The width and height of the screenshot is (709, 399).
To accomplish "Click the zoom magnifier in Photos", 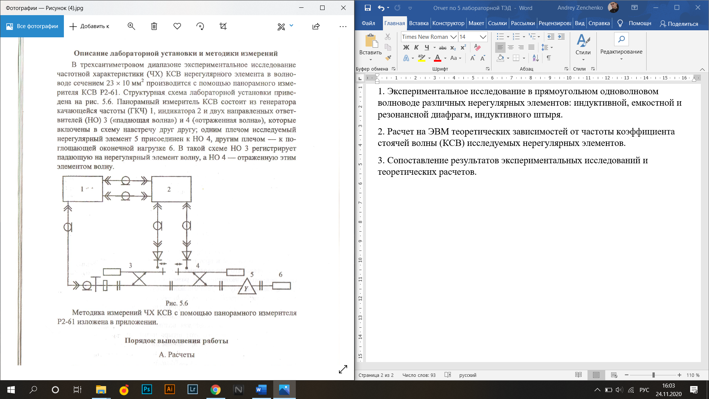I will [131, 26].
